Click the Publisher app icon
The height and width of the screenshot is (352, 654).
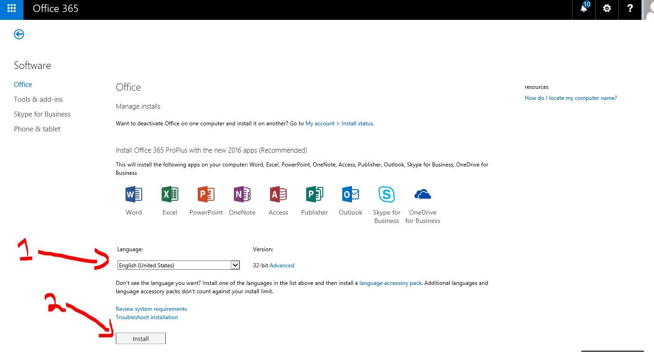314,194
